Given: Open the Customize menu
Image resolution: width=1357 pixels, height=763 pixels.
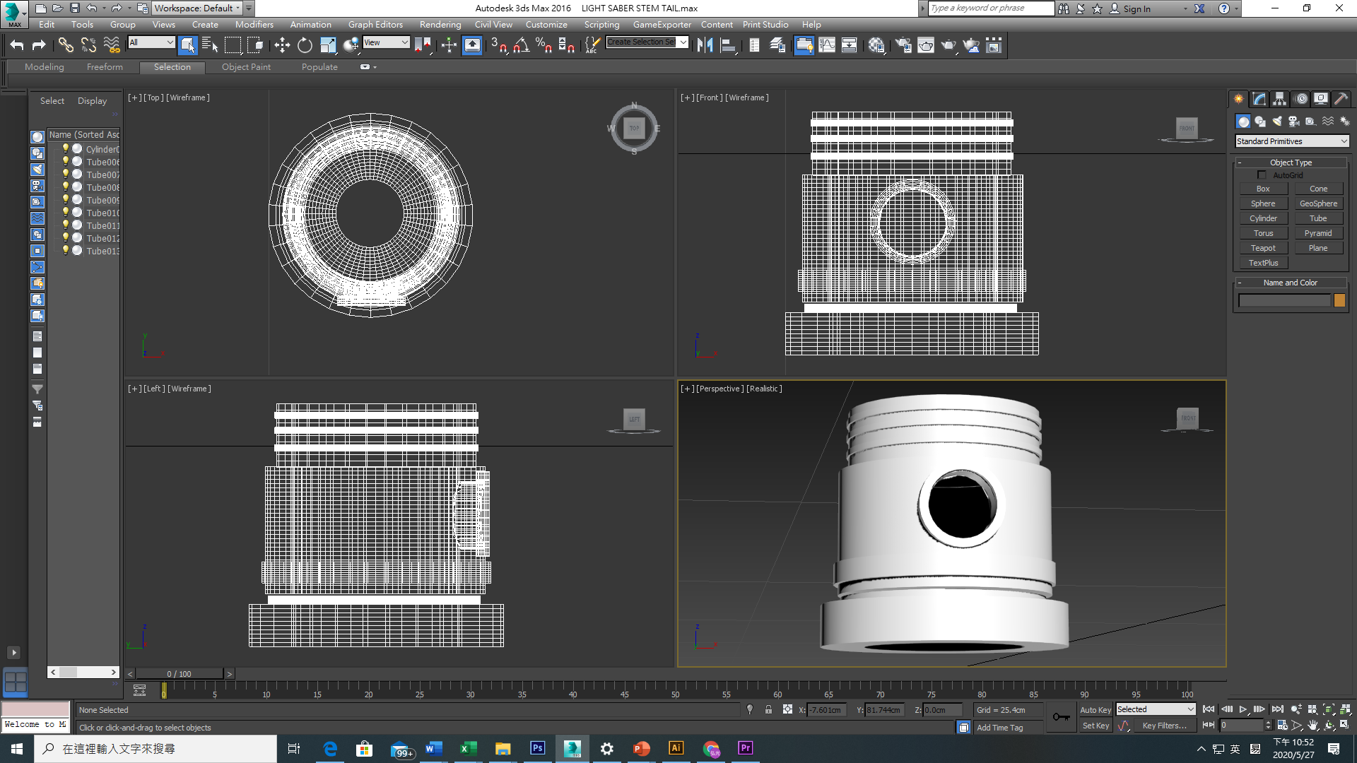Looking at the screenshot, I should click(x=546, y=24).
